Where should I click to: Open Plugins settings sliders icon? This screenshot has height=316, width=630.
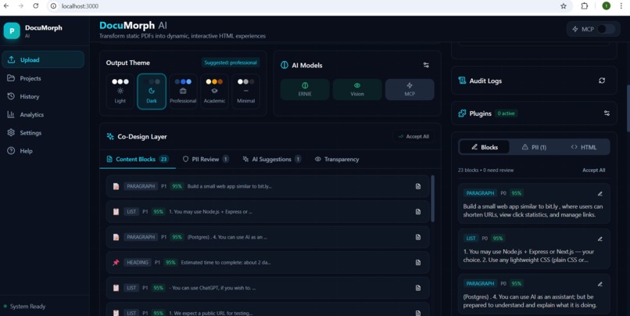click(607, 113)
